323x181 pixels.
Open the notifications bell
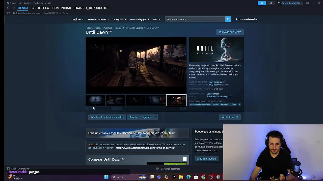[x=271, y=3]
